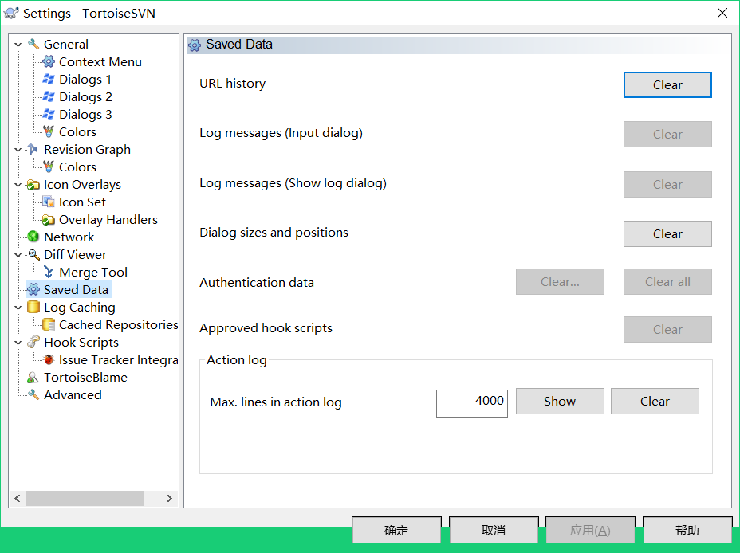Click the TortoiseSVN title bar icon

click(x=11, y=13)
